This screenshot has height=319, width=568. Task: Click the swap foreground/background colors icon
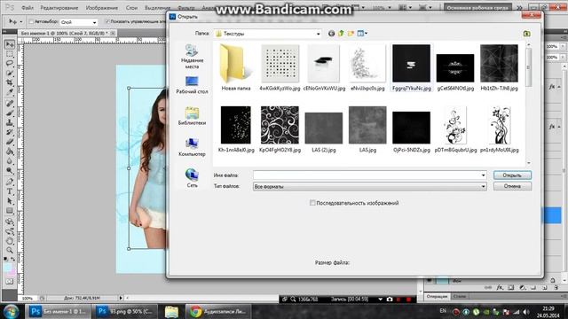tap(13, 259)
